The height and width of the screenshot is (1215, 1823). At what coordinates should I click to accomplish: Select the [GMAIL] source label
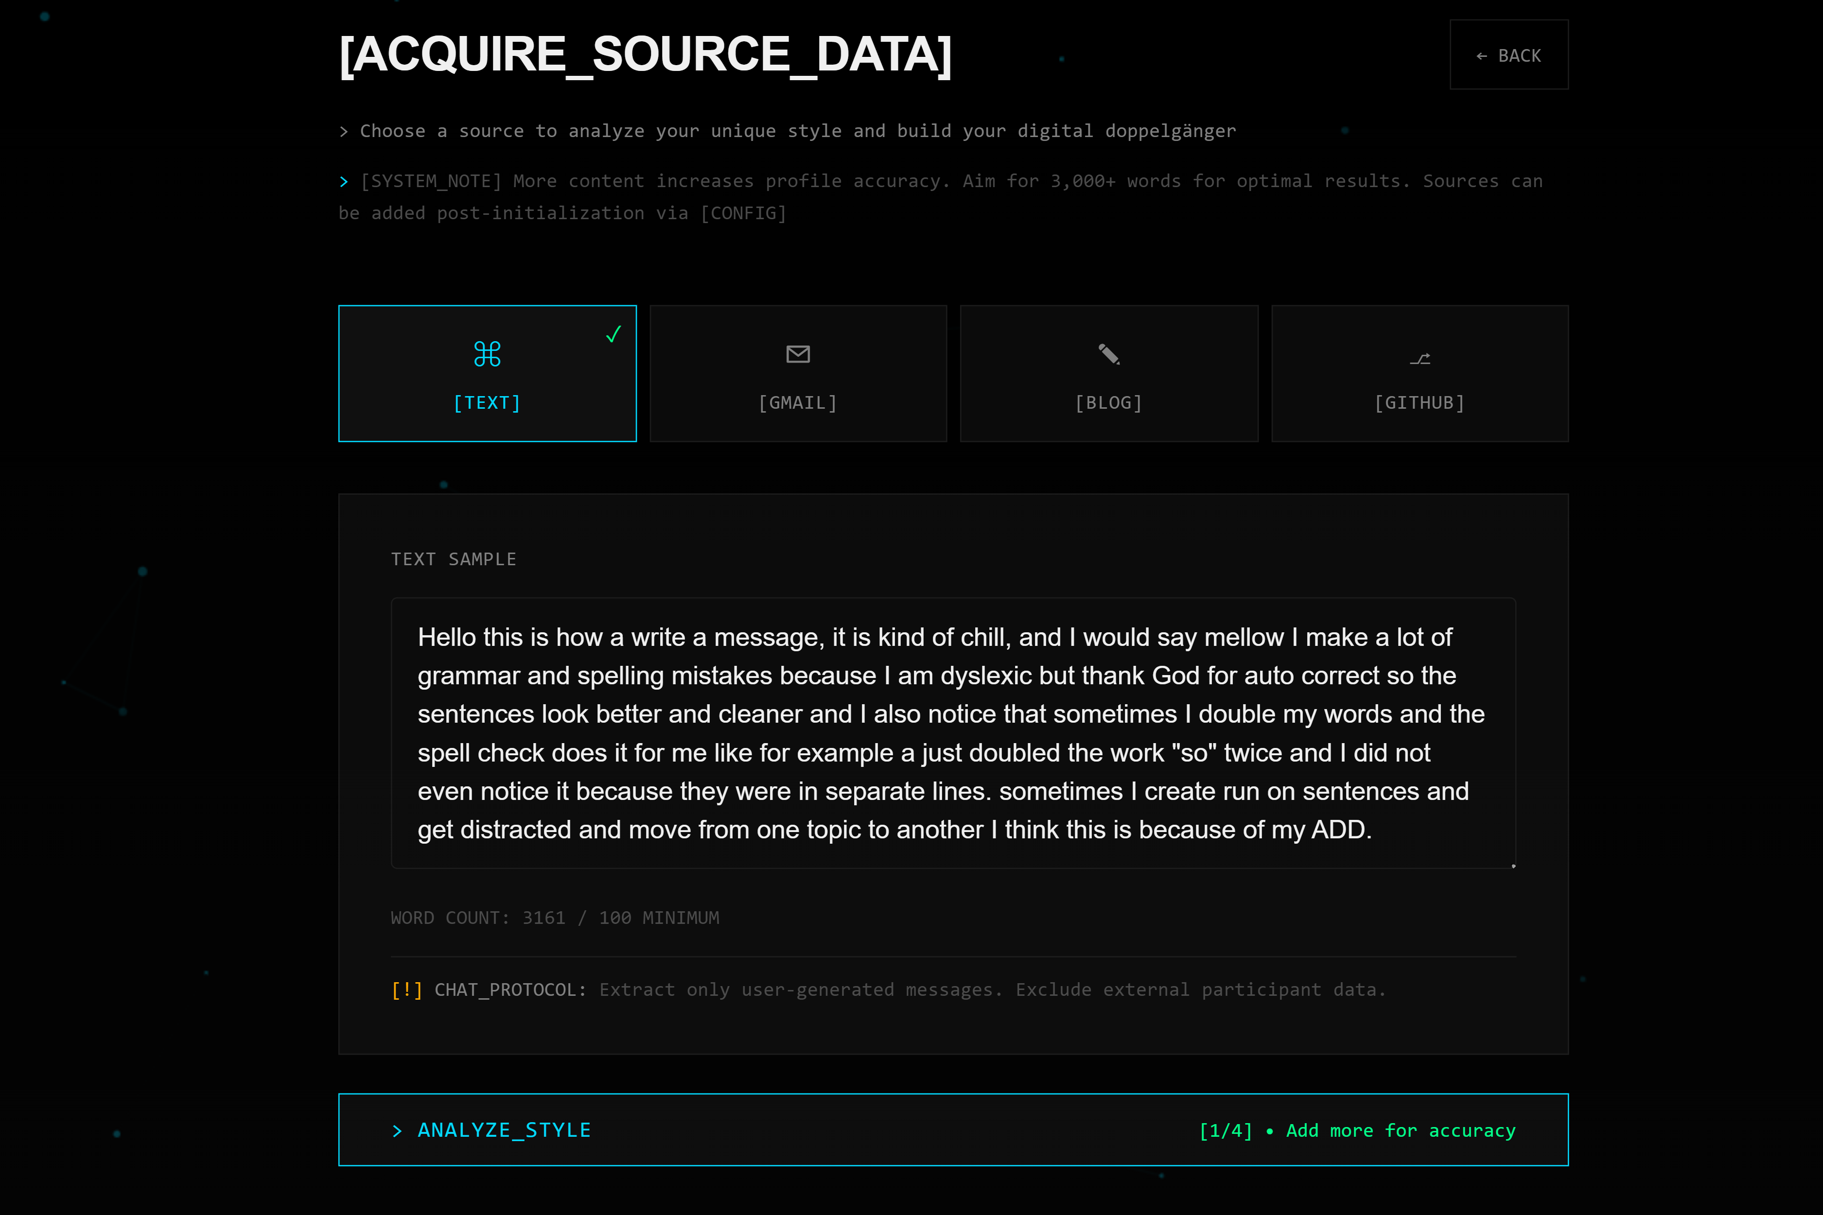tap(798, 403)
